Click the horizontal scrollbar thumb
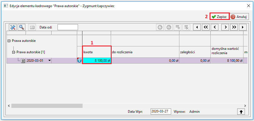 (x=47, y=106)
